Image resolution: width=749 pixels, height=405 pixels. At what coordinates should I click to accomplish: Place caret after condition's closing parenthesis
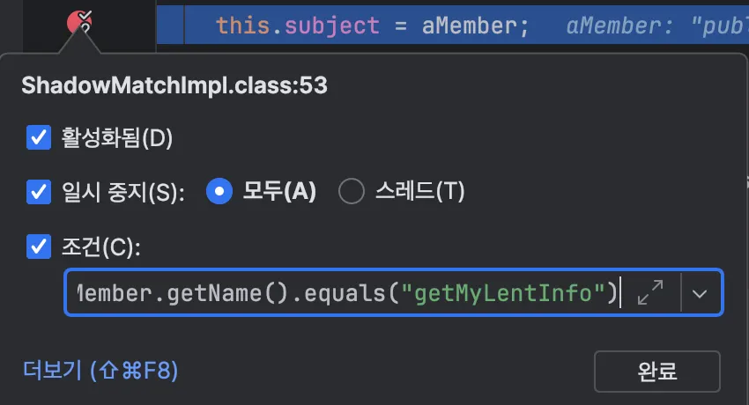620,293
